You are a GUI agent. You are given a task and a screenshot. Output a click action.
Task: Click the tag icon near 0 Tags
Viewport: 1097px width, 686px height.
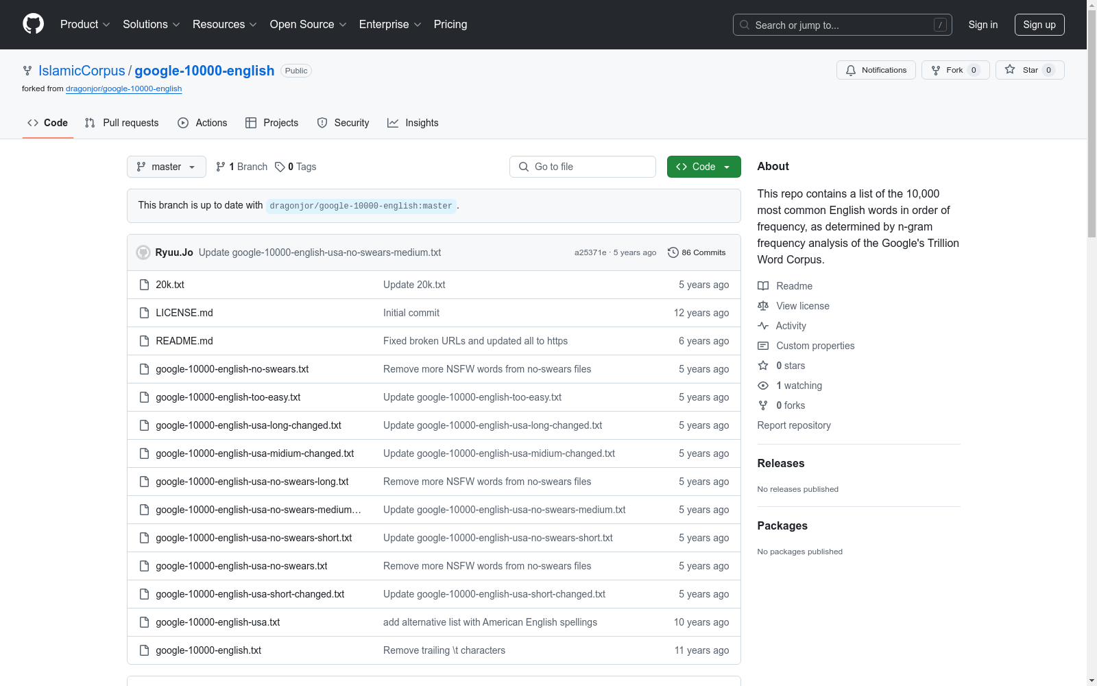280,167
